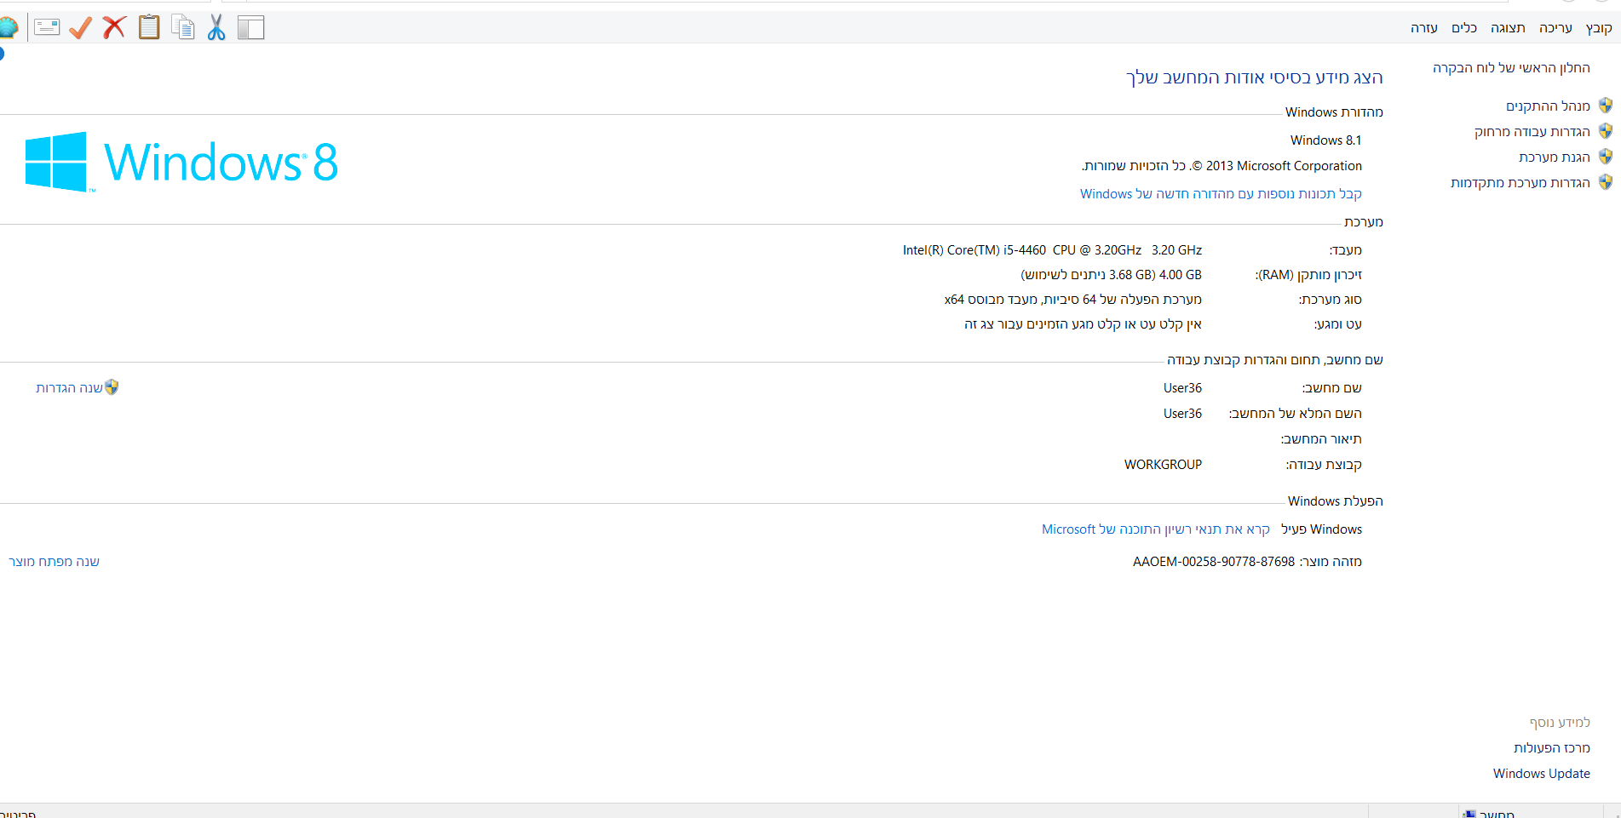Click the Cut scissors toolbar icon
Viewport: 1621px width, 818px height.
216,27
